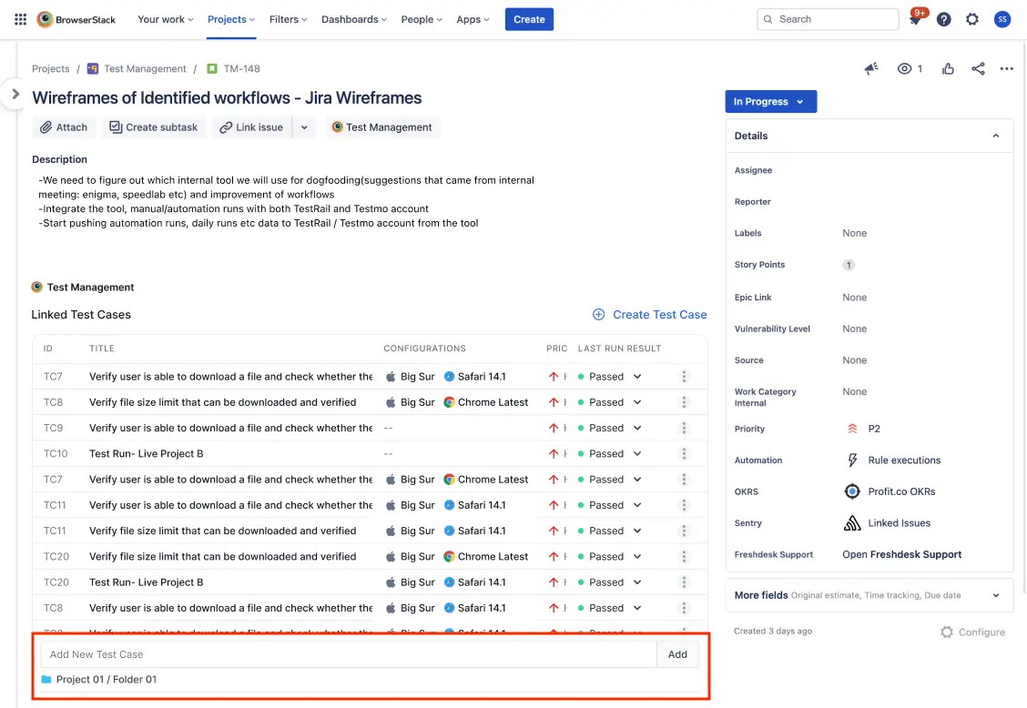This screenshot has height=708, width=1027.
Task: Open the notifications bell icon
Action: coord(915,19)
